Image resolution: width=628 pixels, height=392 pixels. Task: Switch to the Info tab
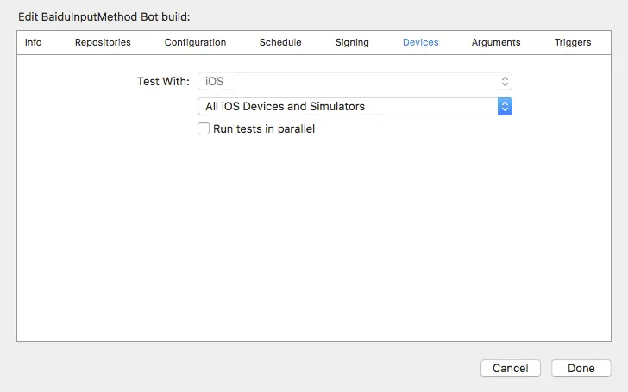(34, 42)
